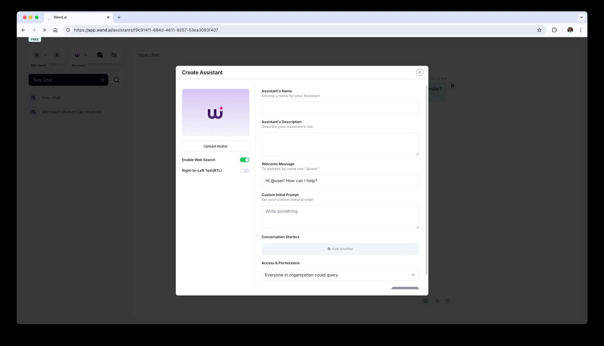Click the Wand logo avatar preview
The image size is (604, 346).
(x=216, y=112)
